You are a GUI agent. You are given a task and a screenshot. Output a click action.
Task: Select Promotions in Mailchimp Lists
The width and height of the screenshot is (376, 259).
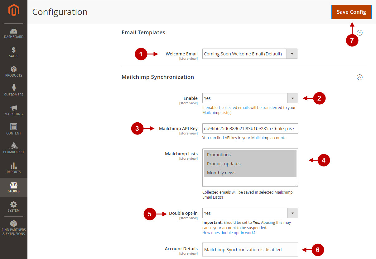click(250, 155)
